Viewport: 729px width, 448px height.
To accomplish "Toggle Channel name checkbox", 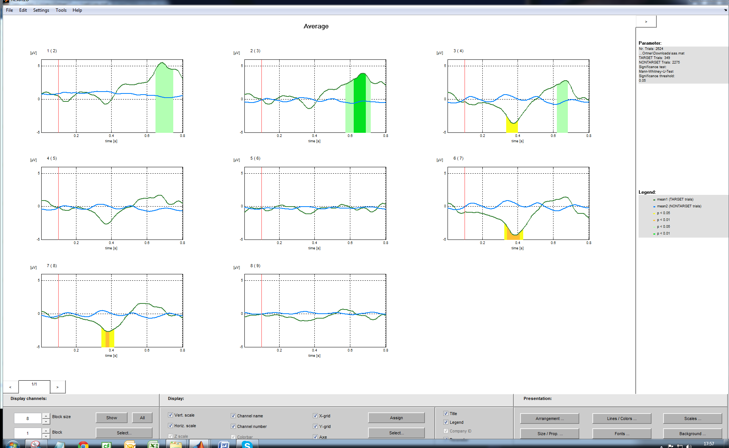I will pyautogui.click(x=233, y=416).
